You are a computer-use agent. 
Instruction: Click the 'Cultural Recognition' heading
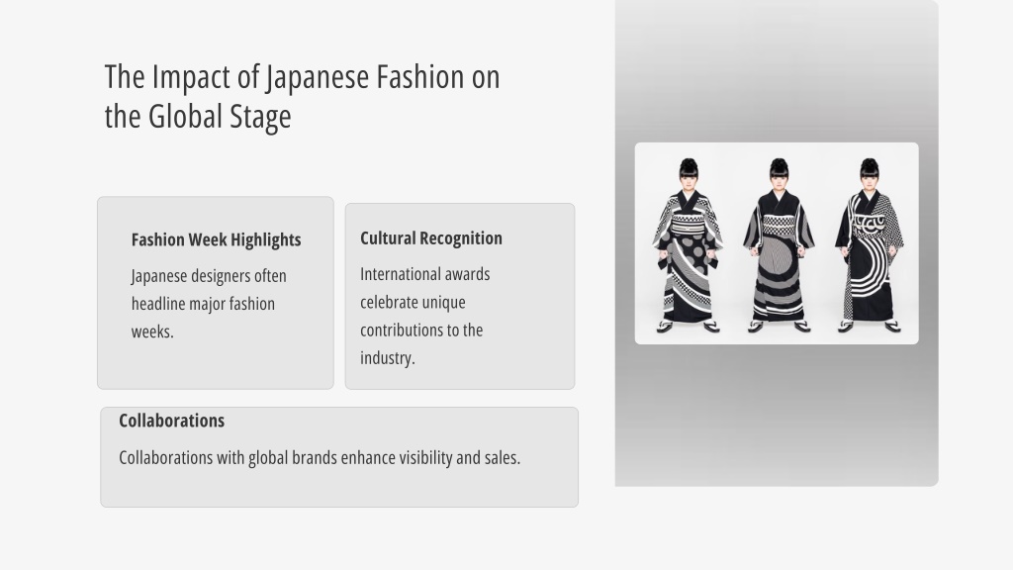pyautogui.click(x=431, y=238)
